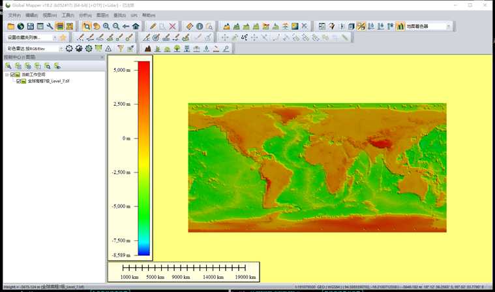Viewport: 495px width, 292px height.
Task: Click the globe online data download icon
Action: pos(21,26)
